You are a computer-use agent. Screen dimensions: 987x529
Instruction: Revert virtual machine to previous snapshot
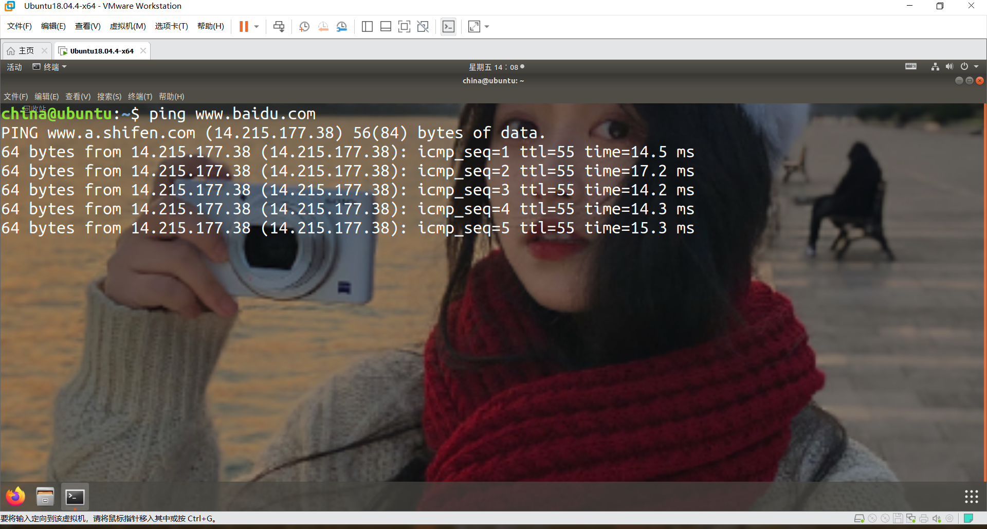coord(323,26)
